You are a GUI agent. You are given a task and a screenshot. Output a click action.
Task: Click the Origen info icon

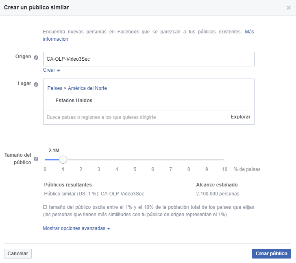click(36, 57)
